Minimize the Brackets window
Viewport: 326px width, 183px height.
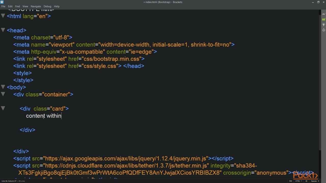tap(313, 2)
